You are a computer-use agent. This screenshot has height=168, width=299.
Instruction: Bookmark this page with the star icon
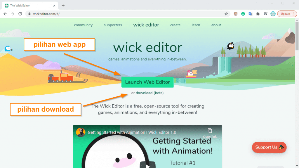pyautogui.click(x=226, y=14)
